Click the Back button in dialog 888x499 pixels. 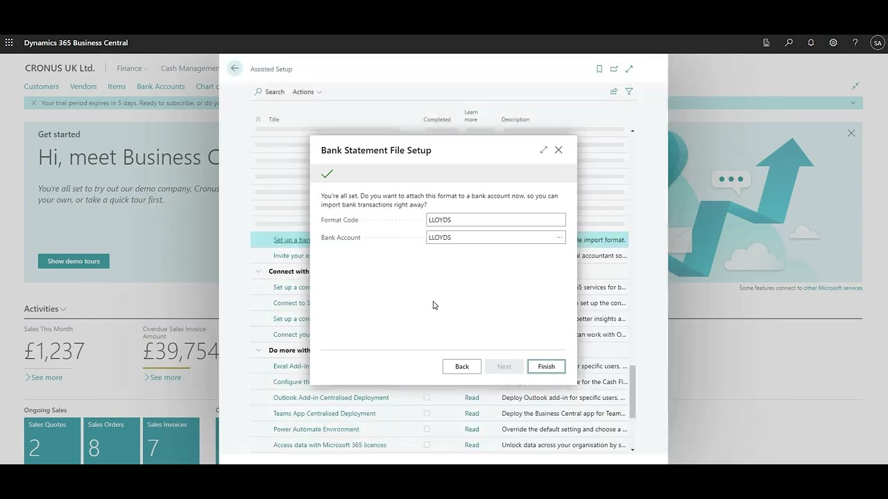click(x=462, y=367)
